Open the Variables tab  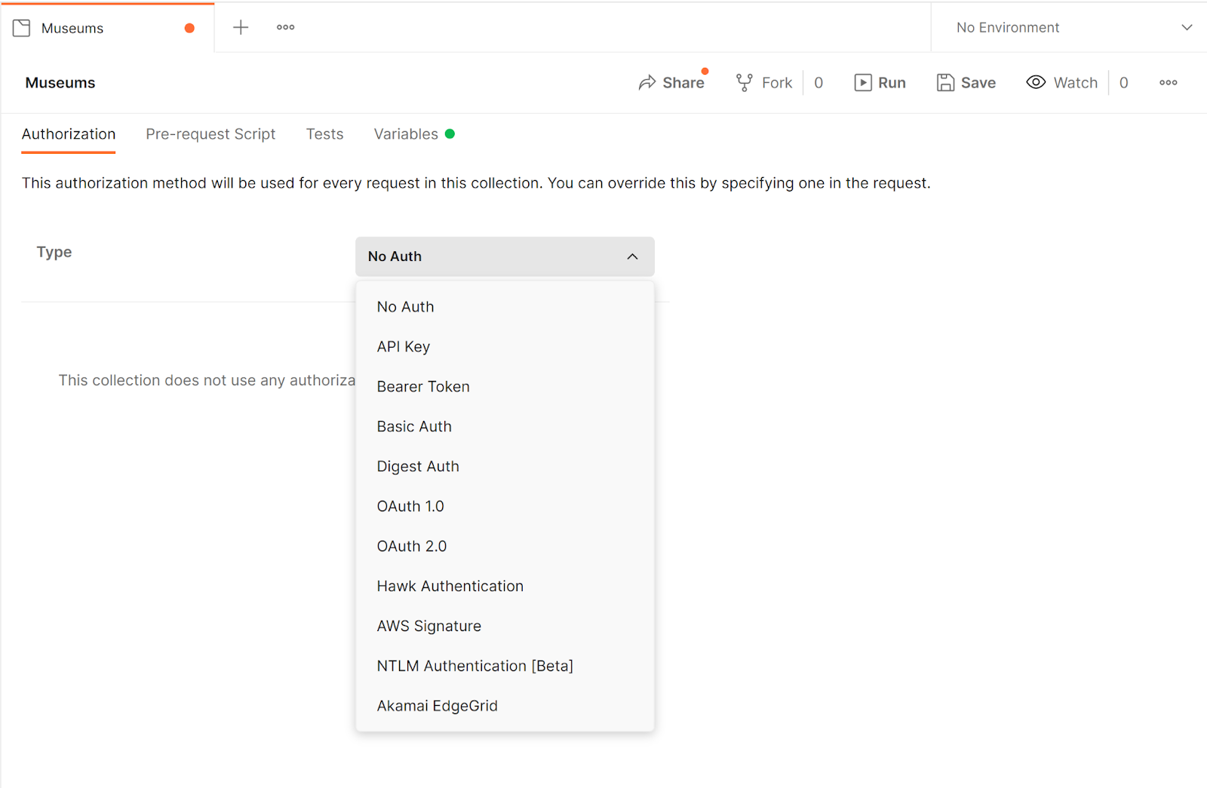[405, 134]
